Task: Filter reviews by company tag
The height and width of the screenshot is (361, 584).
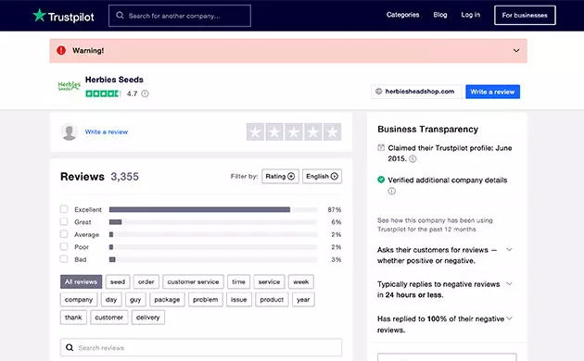Action: (79, 300)
